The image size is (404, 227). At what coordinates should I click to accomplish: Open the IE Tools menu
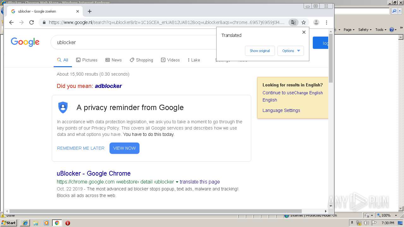[381, 29]
